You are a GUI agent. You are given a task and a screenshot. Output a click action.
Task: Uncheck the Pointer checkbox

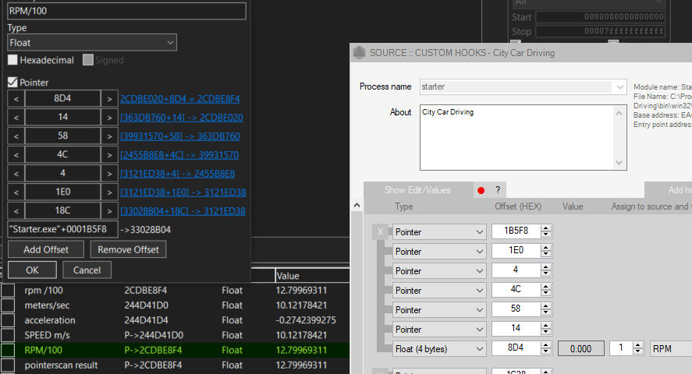coord(12,83)
